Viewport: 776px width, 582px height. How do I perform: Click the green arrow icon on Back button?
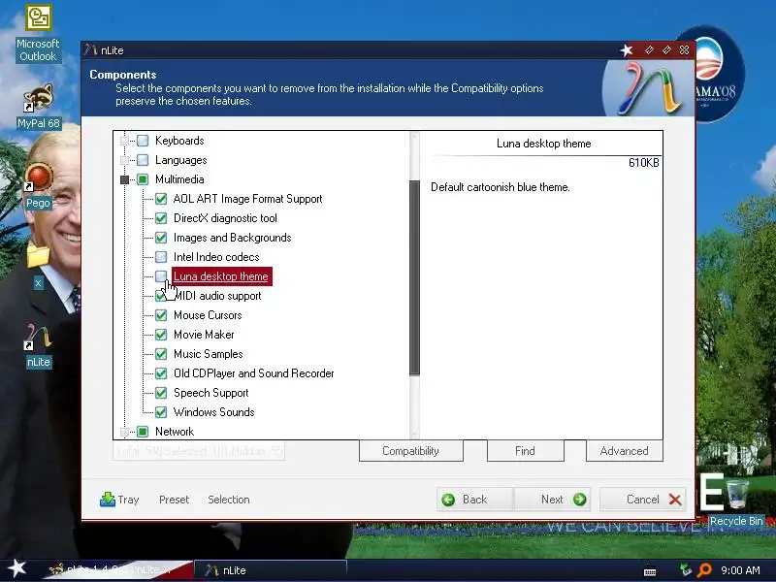pyautogui.click(x=448, y=500)
